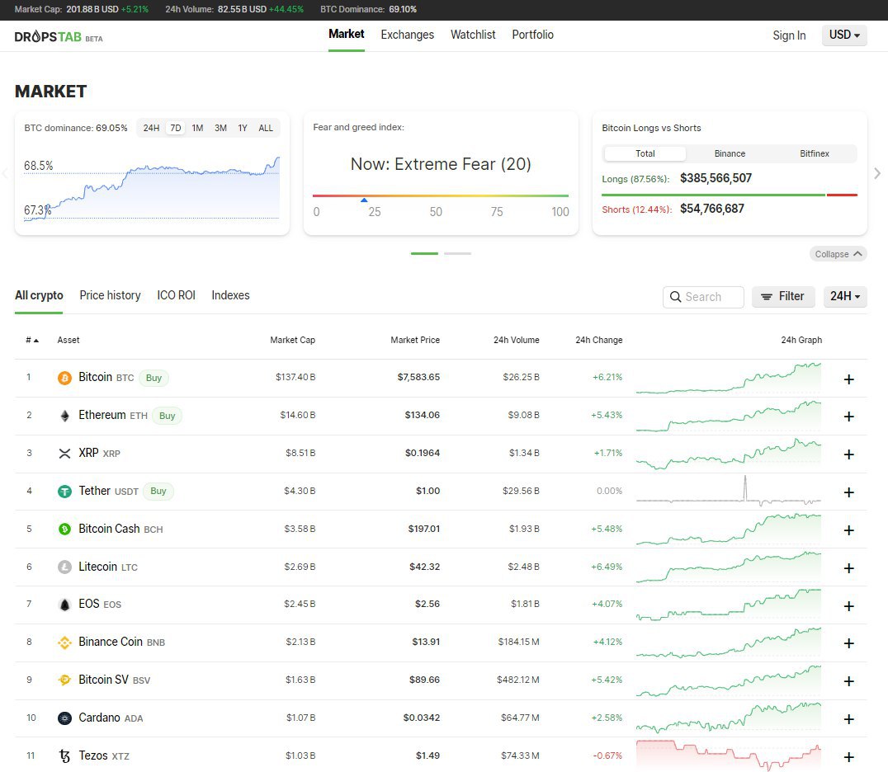The width and height of the screenshot is (888, 772).
Task: Click the Fear and greed index slider marker
Action: [364, 200]
